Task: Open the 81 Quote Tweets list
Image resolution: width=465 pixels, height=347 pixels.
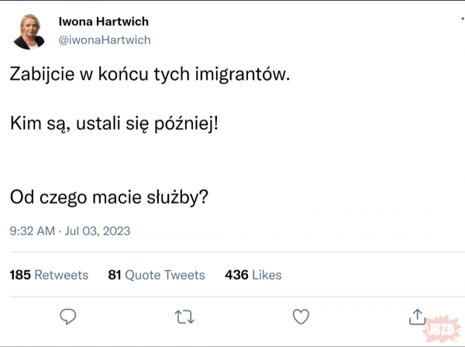Action: pos(157,275)
